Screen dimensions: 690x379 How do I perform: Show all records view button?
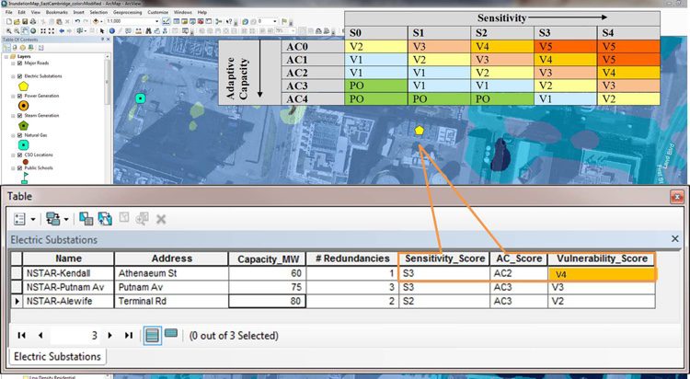152,336
